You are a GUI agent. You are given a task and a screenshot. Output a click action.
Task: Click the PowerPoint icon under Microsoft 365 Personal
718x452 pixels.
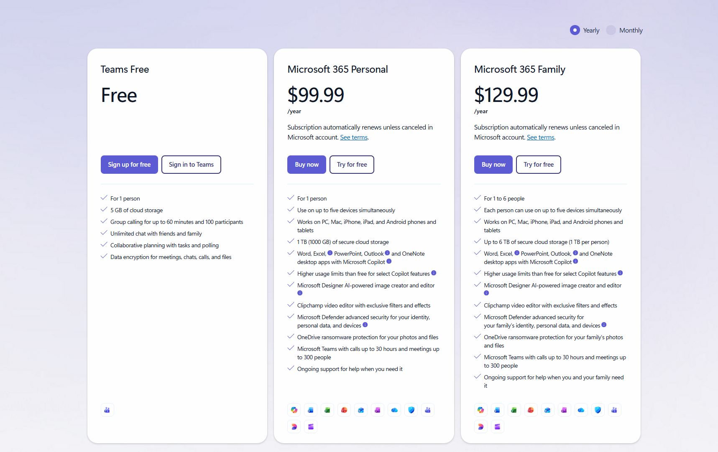344,410
